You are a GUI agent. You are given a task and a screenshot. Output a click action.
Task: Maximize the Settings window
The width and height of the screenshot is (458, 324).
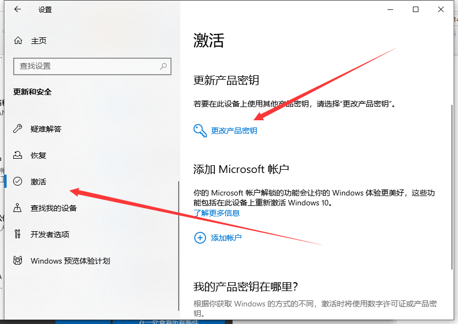point(416,9)
